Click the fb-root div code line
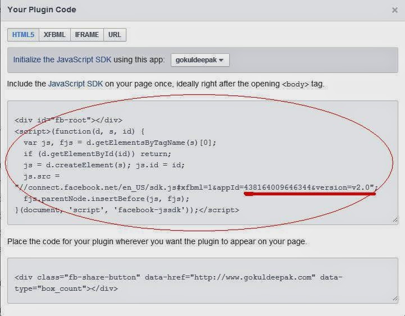 pyautogui.click(x=69, y=120)
